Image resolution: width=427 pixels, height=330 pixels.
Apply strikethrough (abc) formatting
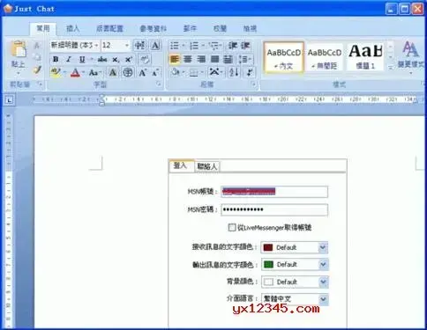102,59
